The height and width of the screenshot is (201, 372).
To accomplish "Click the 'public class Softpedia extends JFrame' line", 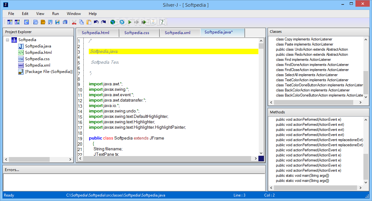I will [126, 138].
